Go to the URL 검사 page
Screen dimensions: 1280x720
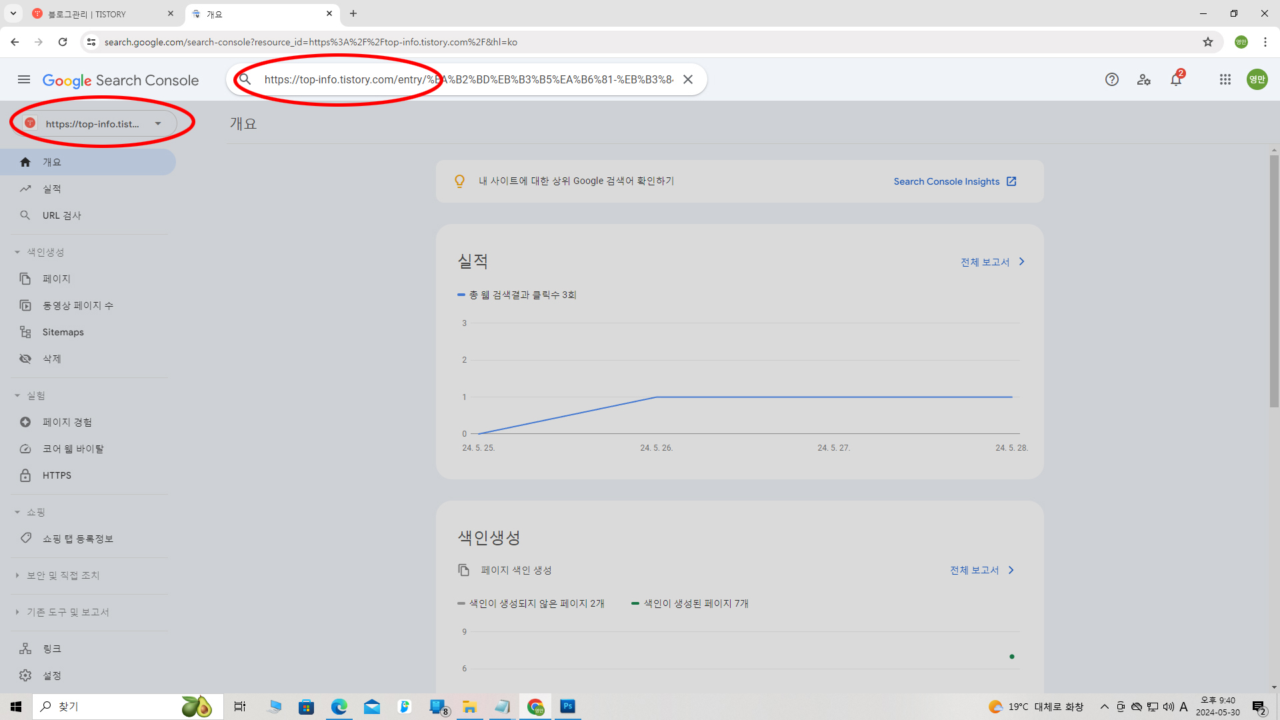(x=62, y=215)
